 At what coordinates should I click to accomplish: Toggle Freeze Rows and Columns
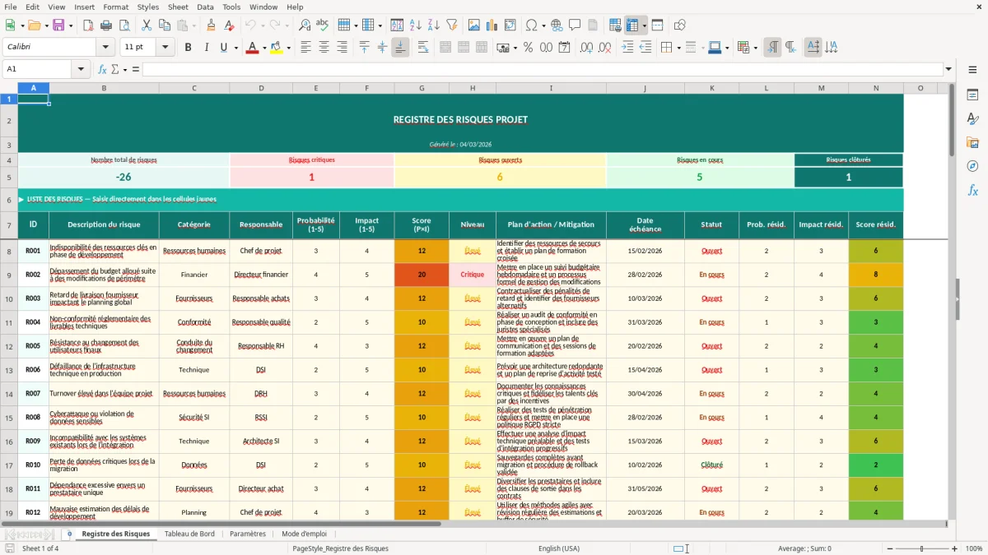[x=632, y=25]
